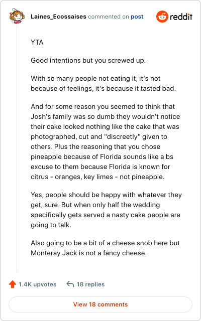Click the "citrus - oranges, key limes" line
The height and width of the screenshot is (321, 201).
point(72,177)
